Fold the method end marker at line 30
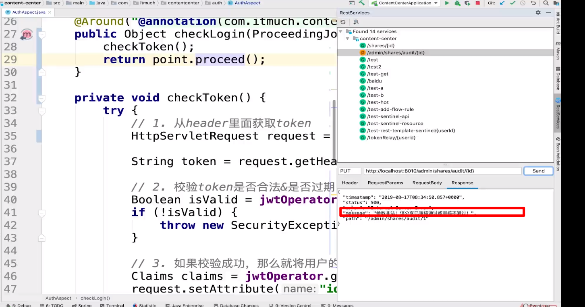The image size is (585, 307). click(x=41, y=73)
